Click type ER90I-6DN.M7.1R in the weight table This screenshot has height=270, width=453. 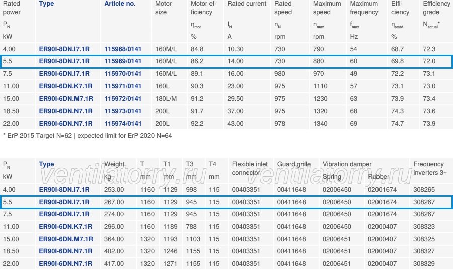pos(66,239)
